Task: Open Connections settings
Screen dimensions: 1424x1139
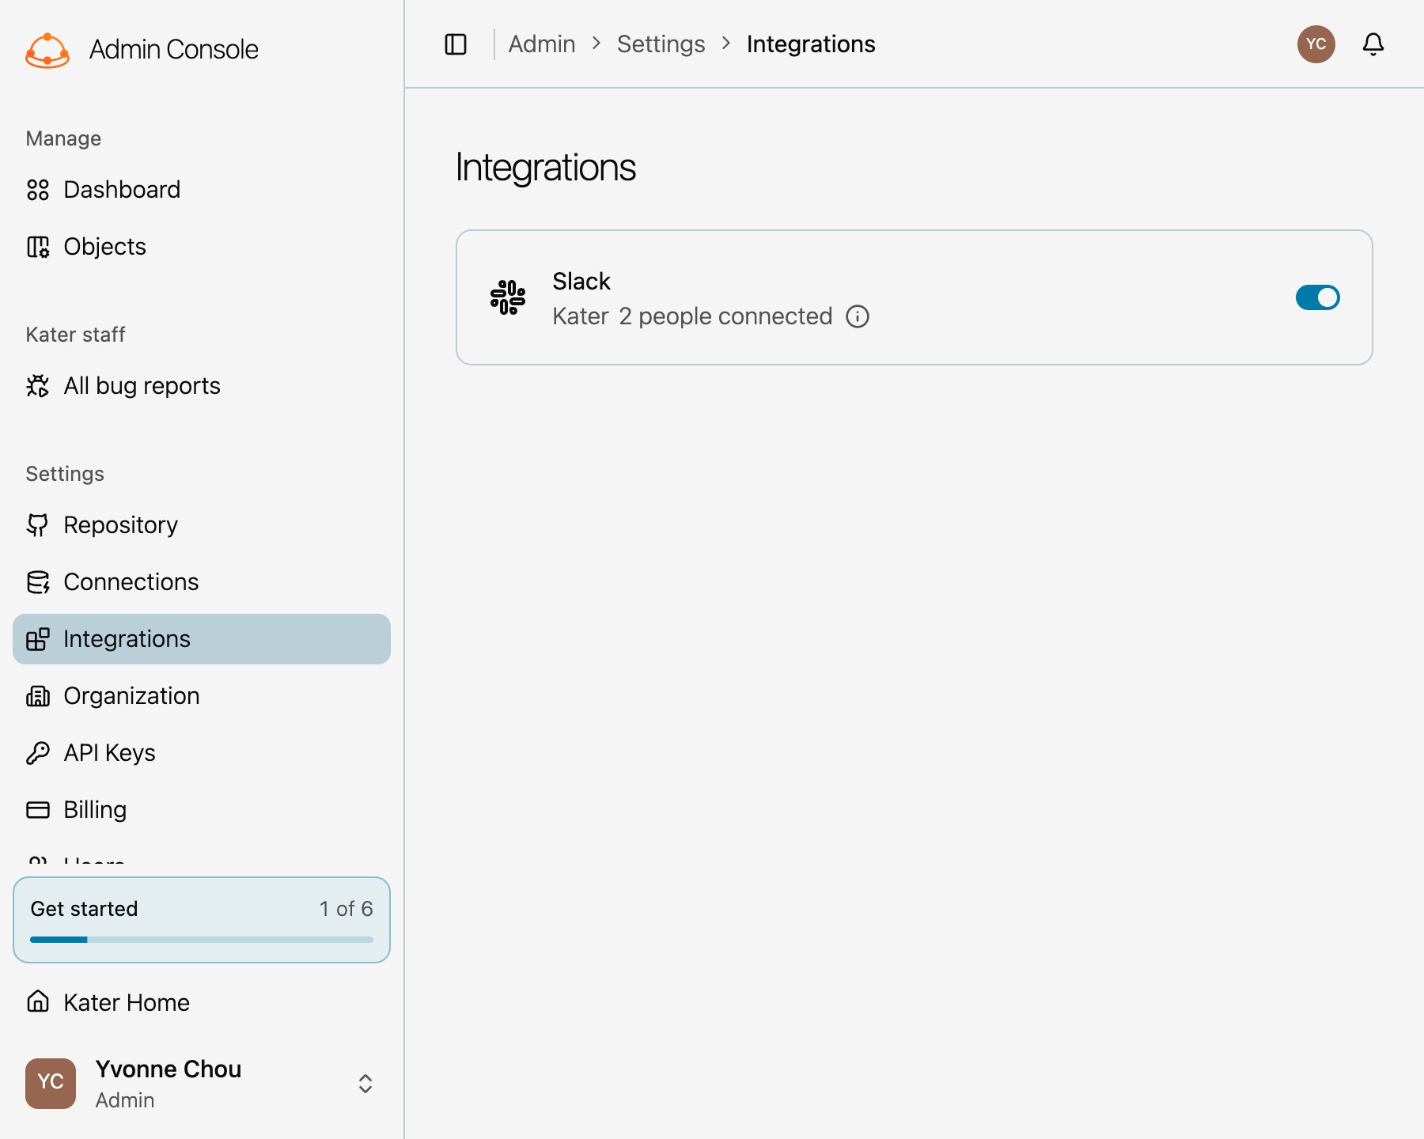Action: [202, 582]
